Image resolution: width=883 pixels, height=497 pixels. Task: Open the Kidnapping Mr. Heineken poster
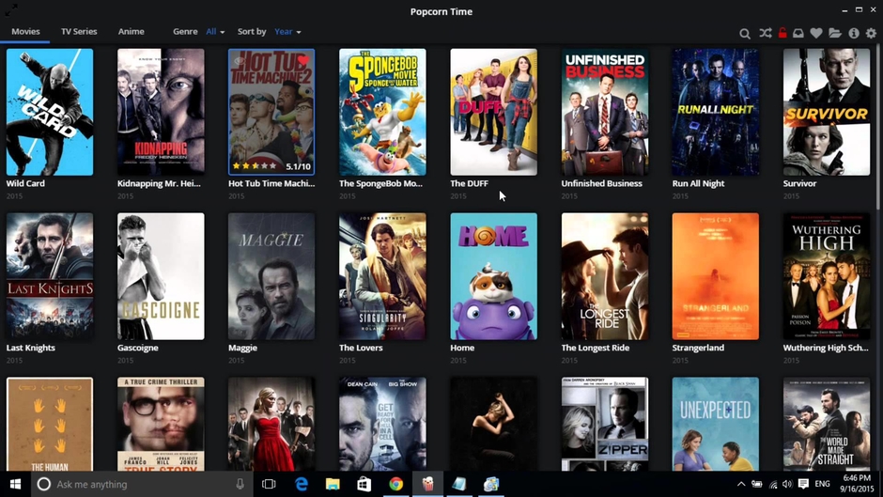pyautogui.click(x=161, y=112)
